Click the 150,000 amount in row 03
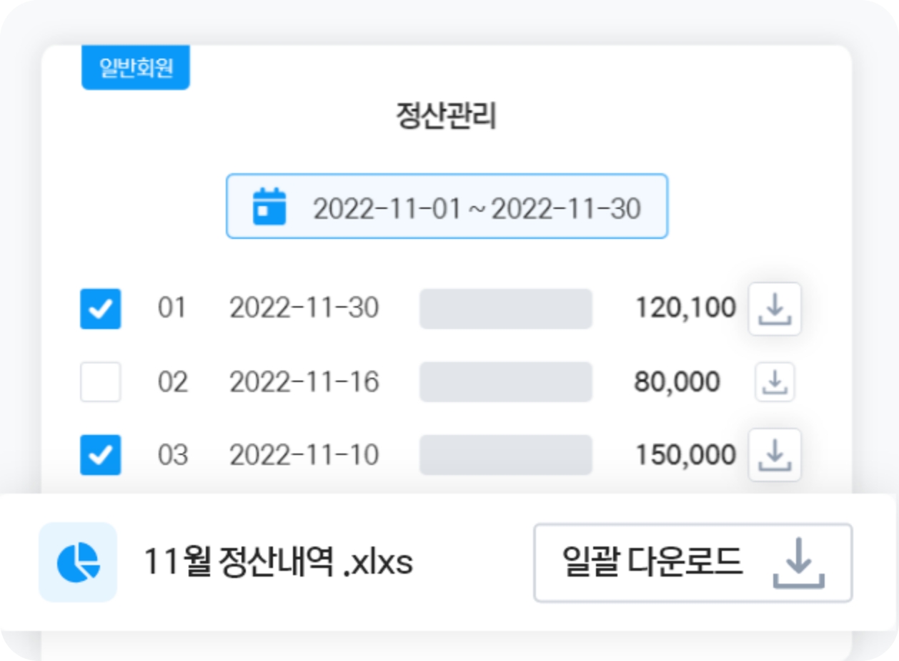Viewport: 899px width, 661px height. [685, 455]
